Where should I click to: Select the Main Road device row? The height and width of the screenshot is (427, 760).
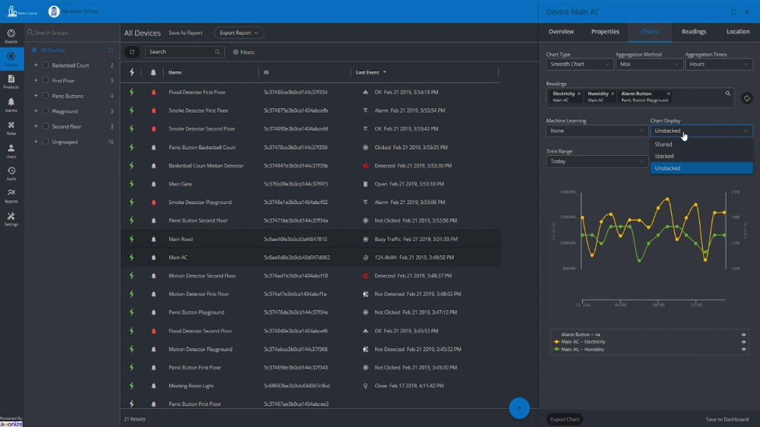click(x=310, y=239)
